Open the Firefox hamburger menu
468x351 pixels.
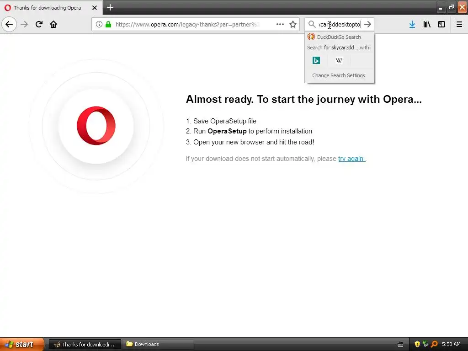point(459,24)
